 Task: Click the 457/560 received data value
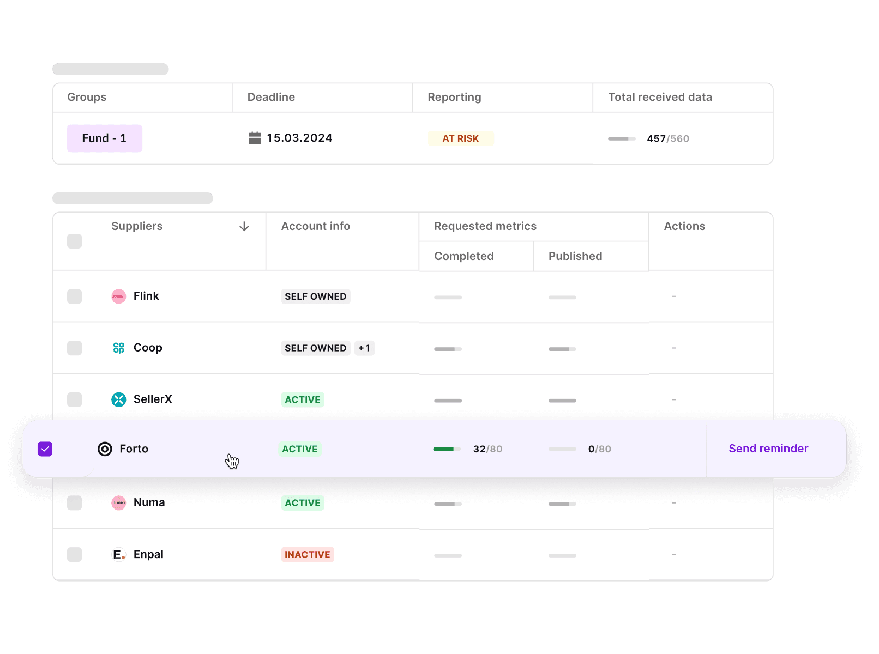click(x=668, y=139)
